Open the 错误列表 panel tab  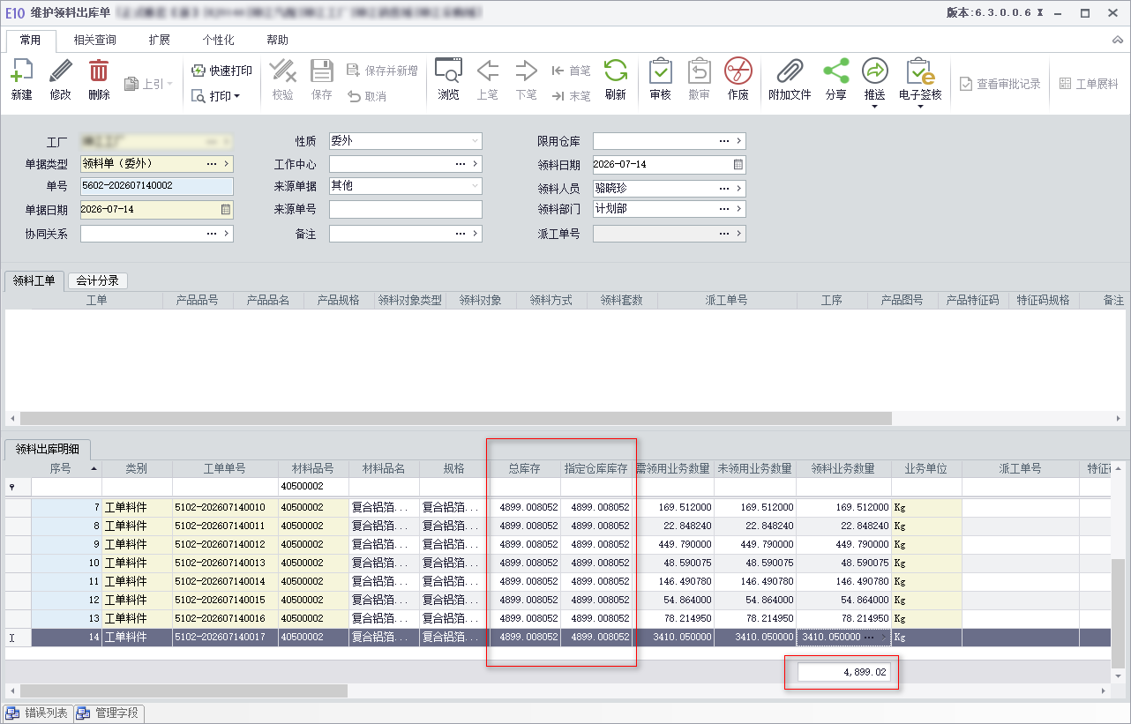coord(38,713)
